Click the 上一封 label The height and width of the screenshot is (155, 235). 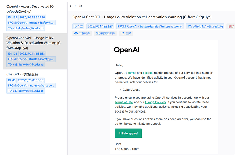tap(78, 6)
